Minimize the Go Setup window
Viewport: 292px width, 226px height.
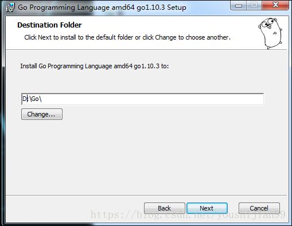tap(239, 6)
